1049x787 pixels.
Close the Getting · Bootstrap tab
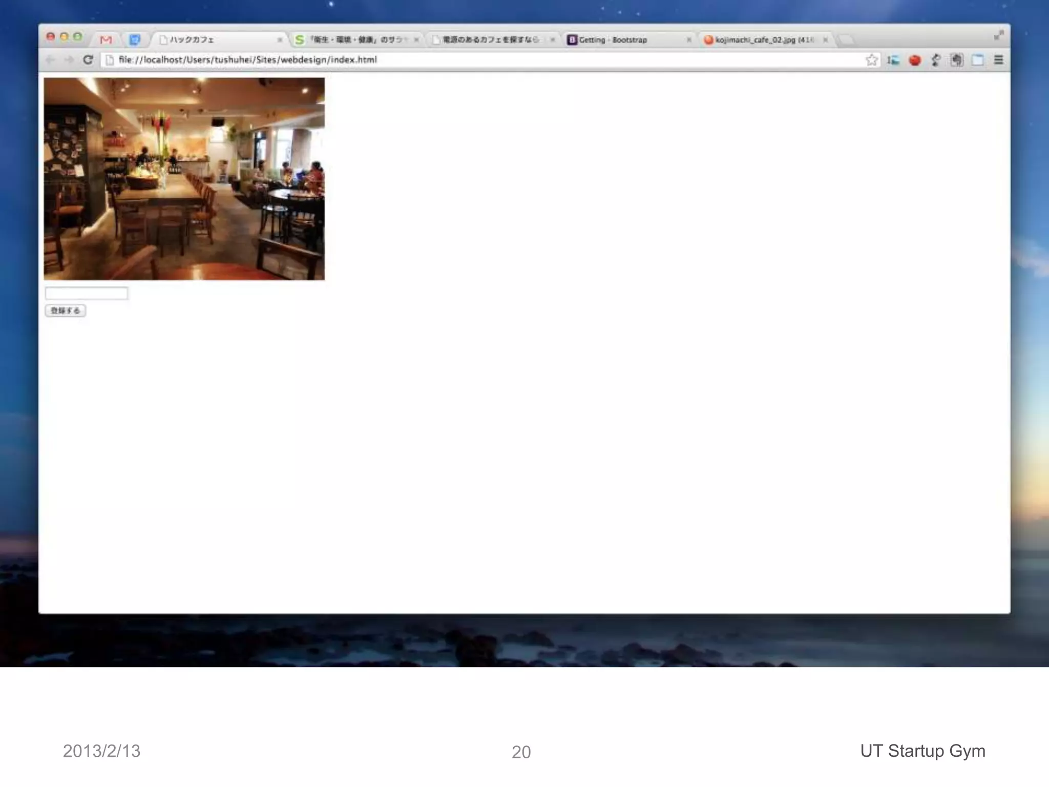(x=689, y=40)
